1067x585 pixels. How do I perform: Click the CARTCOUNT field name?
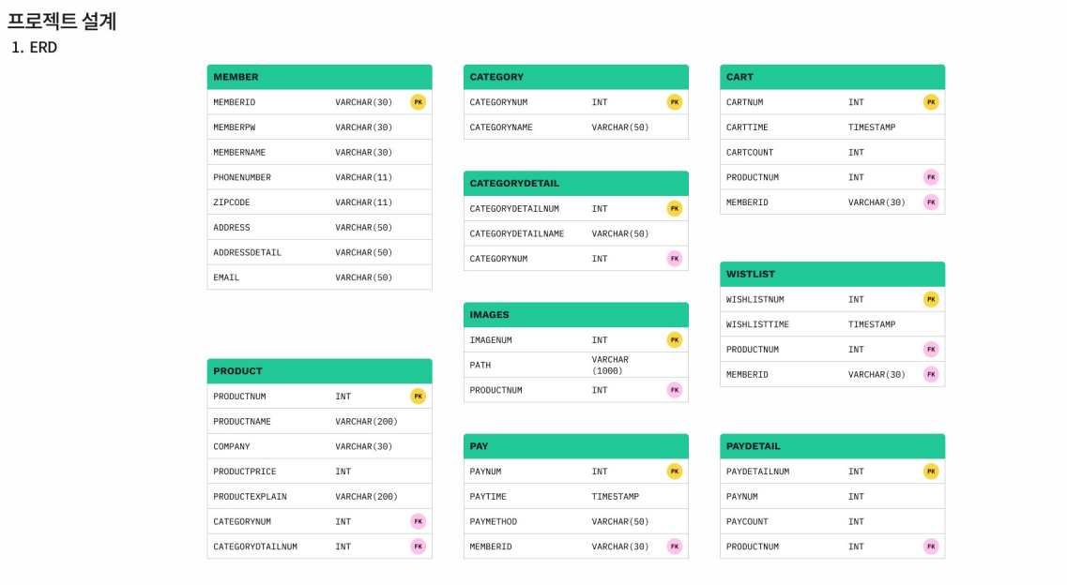pos(750,152)
